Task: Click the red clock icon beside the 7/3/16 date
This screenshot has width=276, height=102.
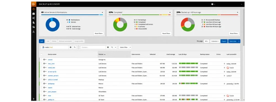Action: tap(227, 96)
